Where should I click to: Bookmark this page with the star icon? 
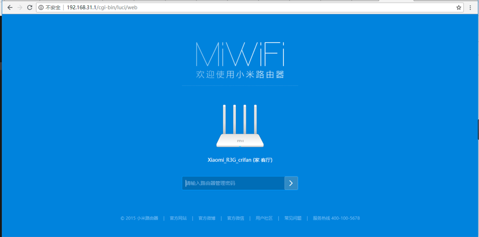click(x=459, y=7)
